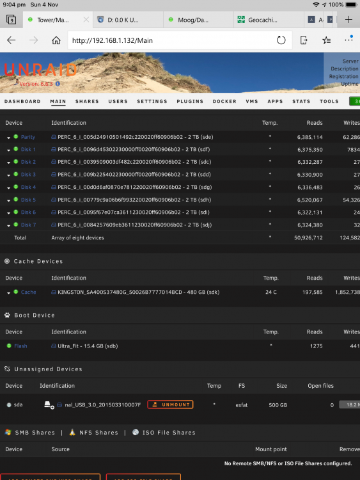Image resolution: width=360 pixels, height=480 pixels.
Task: Browse the Disk 6 (sdi) disk icon
Action: (x=54, y=212)
